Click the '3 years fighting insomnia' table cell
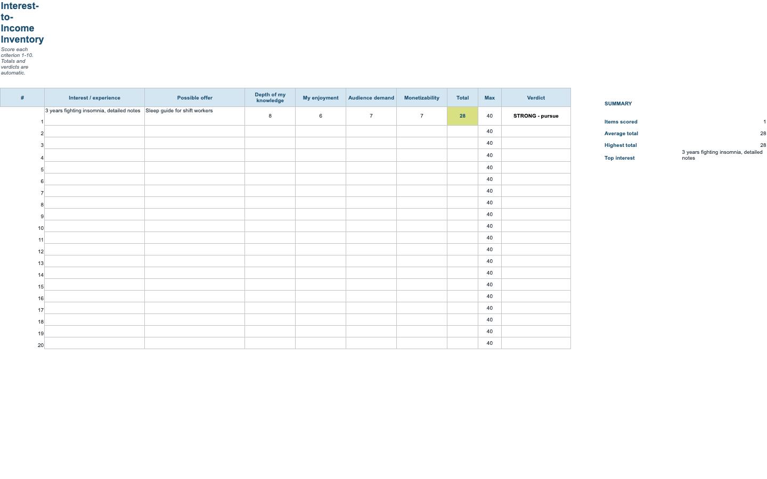Image resolution: width=767 pixels, height=479 pixels. click(94, 116)
